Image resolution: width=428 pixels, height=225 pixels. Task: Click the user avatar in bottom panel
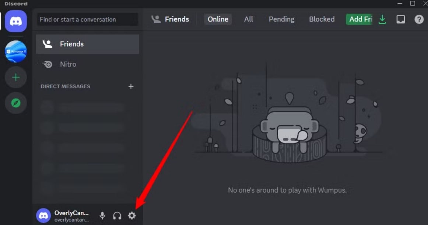pos(43,216)
